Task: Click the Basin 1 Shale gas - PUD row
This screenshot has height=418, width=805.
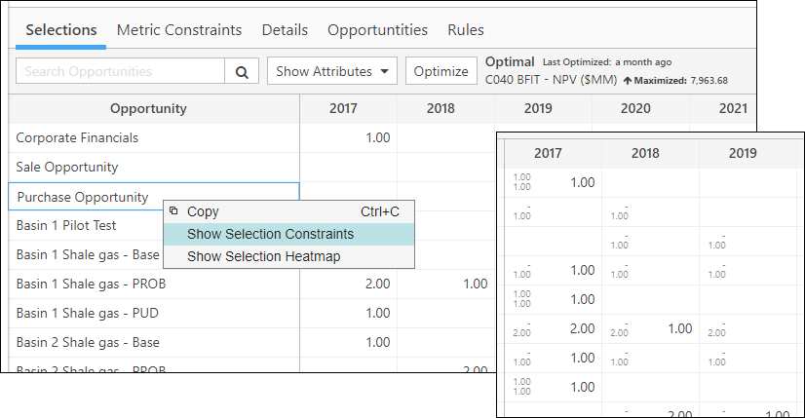Action: (x=87, y=313)
